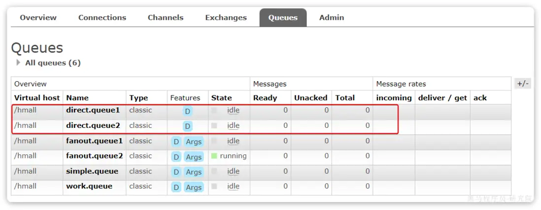Click the Args badge for simple.queue
Viewport: 541px width, 210px height.
(x=194, y=172)
